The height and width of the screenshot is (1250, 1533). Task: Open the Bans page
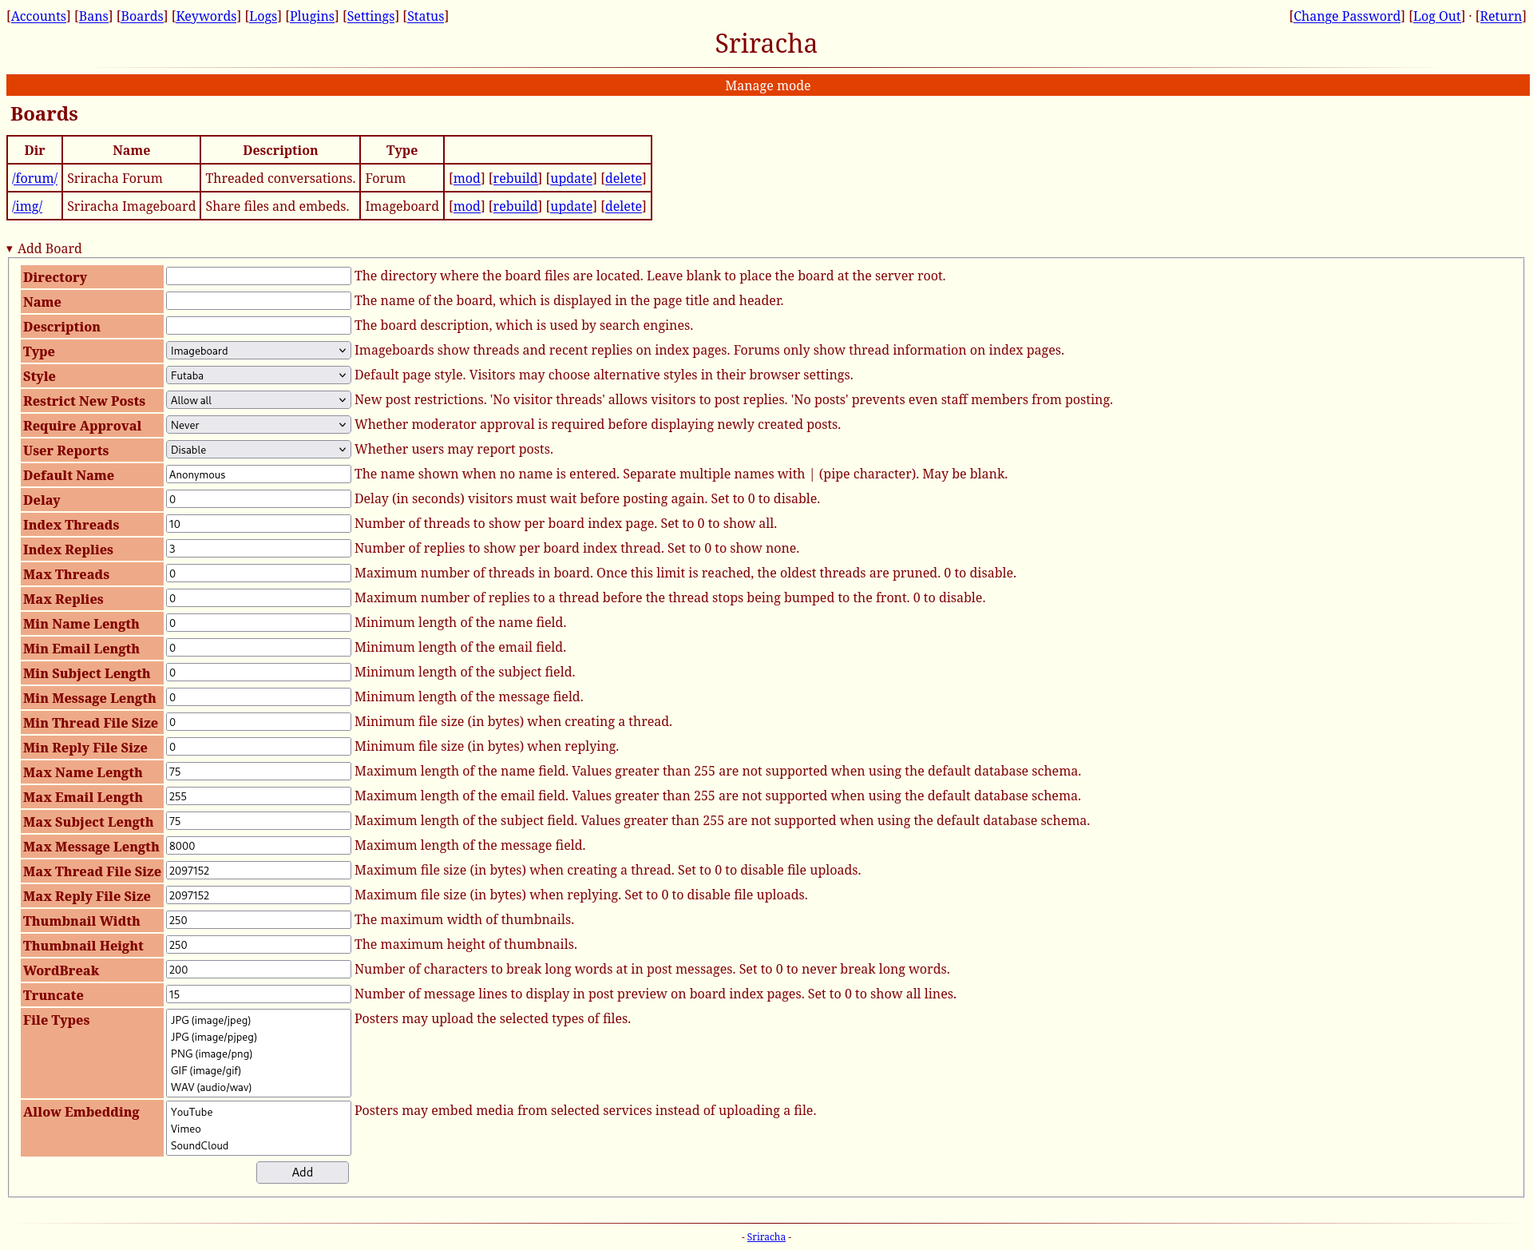click(x=93, y=16)
